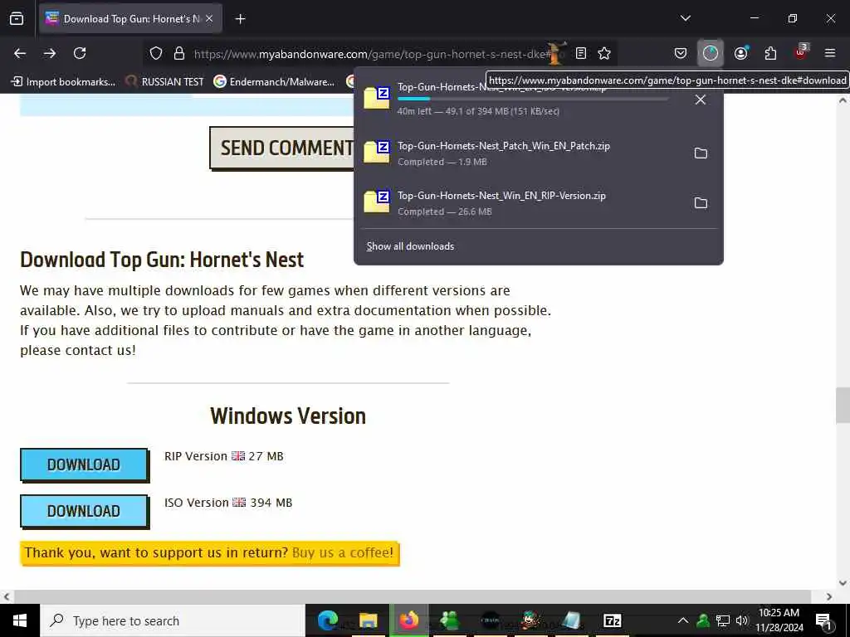Click the vertical scrollbar thumb
850x637 pixels.
click(x=843, y=405)
